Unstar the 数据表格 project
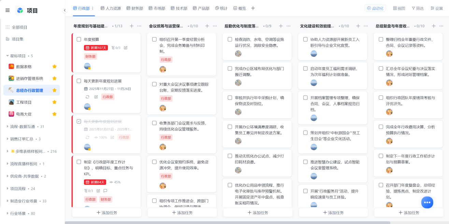Image resolution: width=449 pixels, height=224 pixels. (x=54, y=67)
